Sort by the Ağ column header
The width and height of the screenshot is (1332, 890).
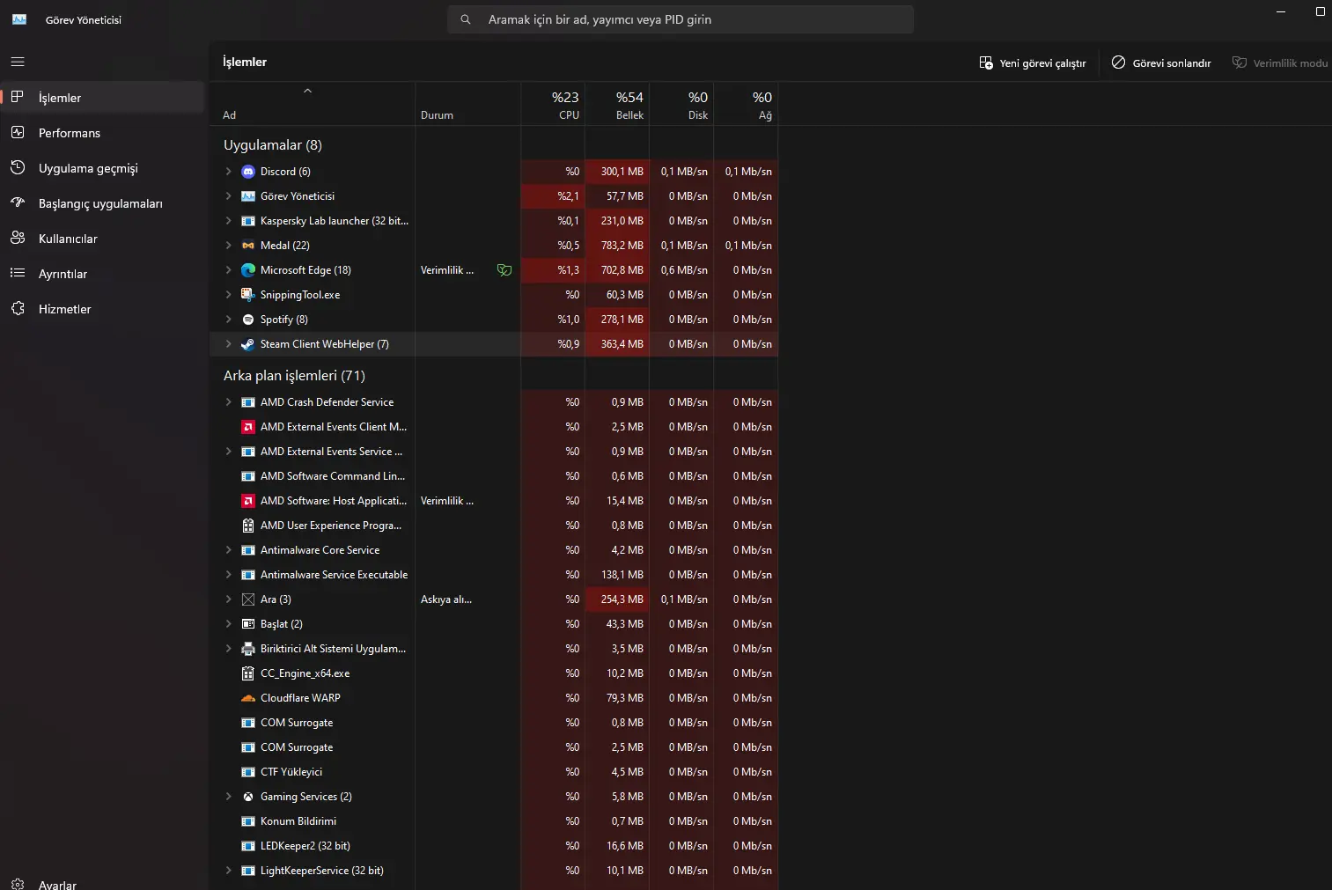click(x=746, y=104)
